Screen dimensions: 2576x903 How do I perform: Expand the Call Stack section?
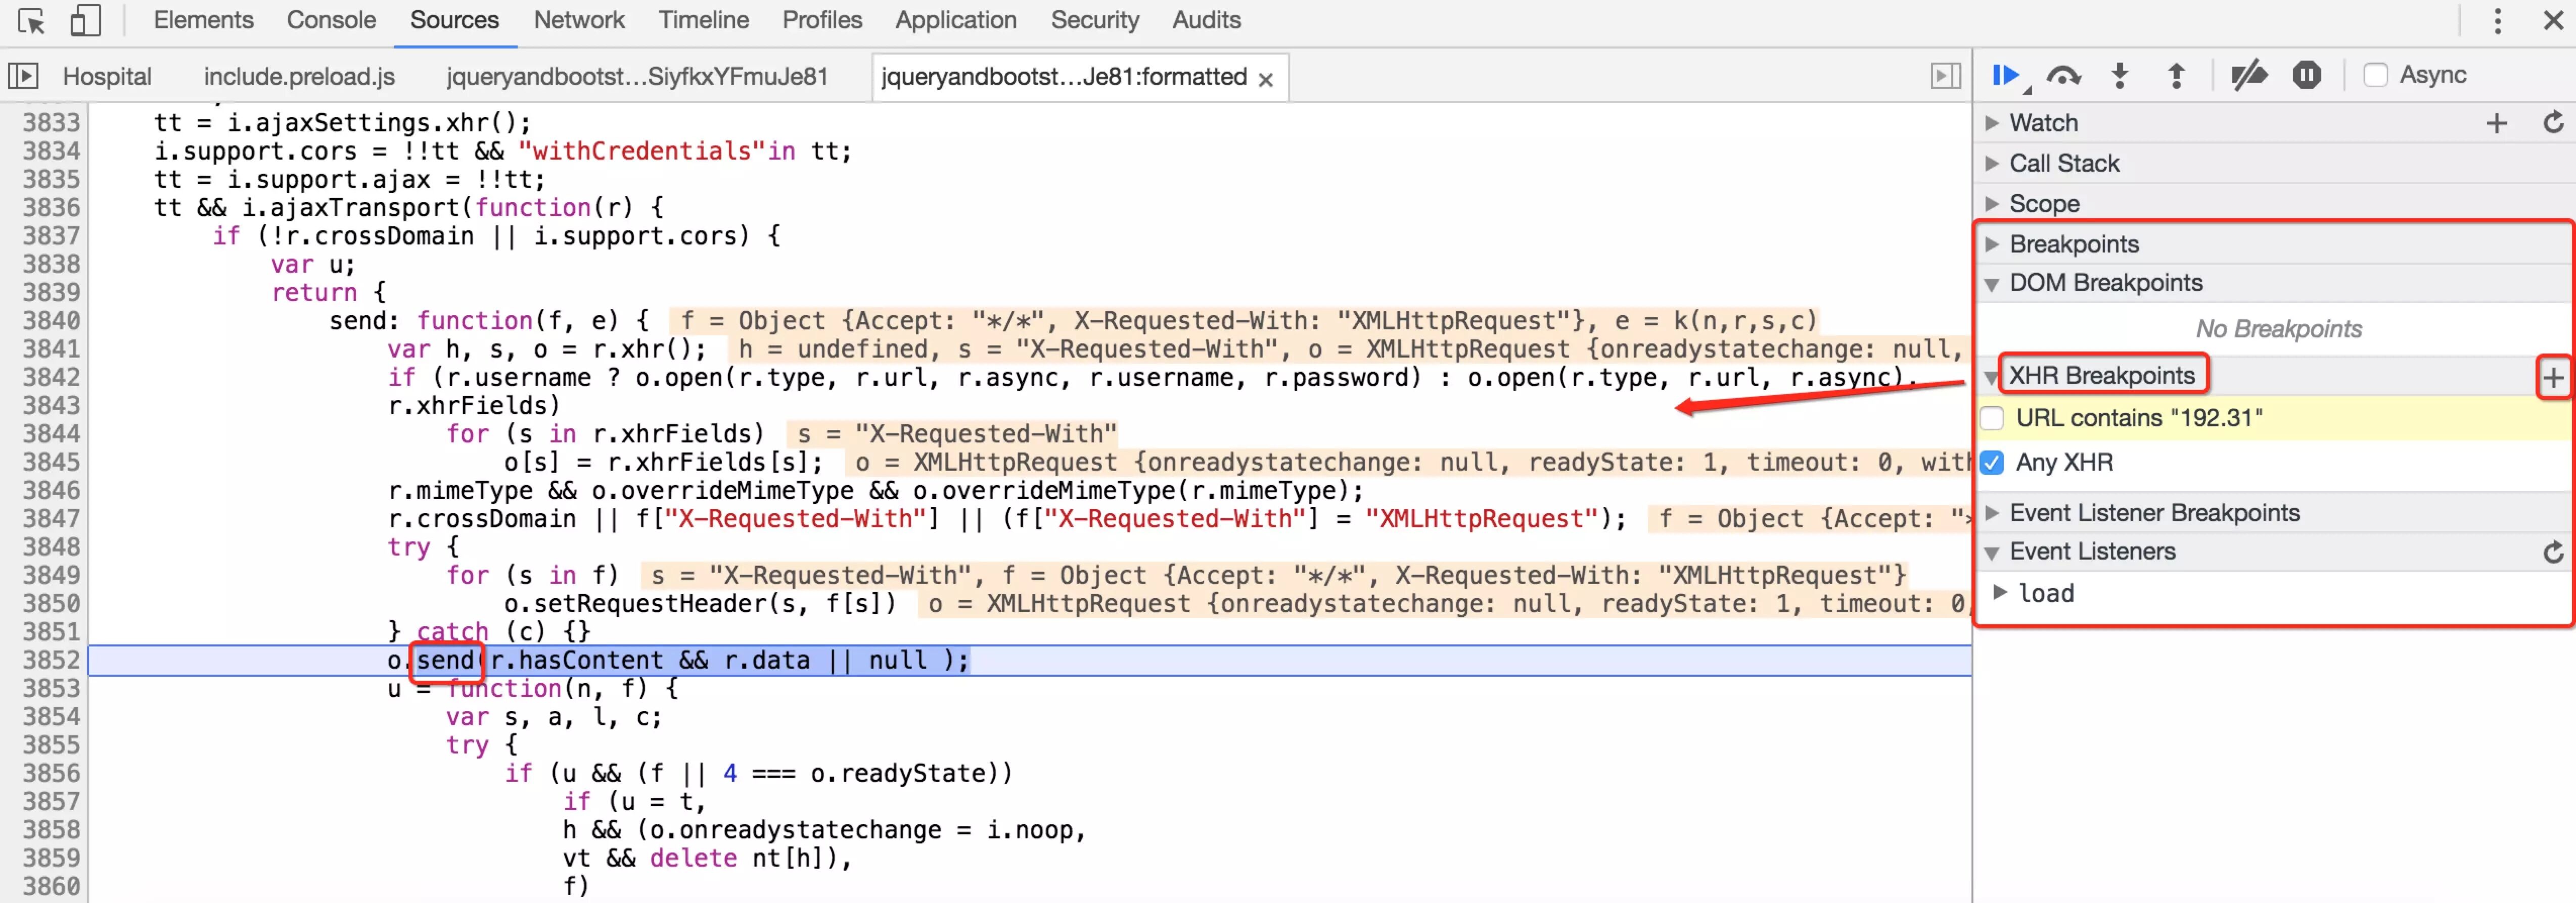(x=2064, y=163)
